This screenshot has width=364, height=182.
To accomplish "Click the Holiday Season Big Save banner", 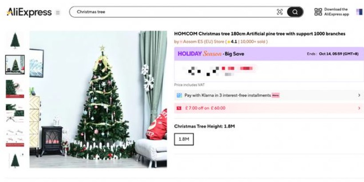I will [269, 54].
